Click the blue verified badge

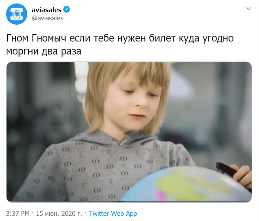(66, 10)
